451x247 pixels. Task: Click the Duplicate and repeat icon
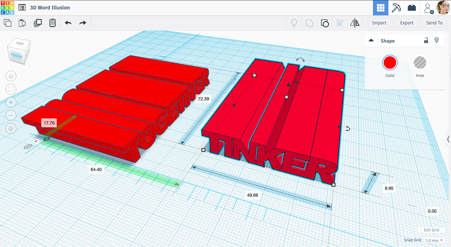(x=38, y=23)
